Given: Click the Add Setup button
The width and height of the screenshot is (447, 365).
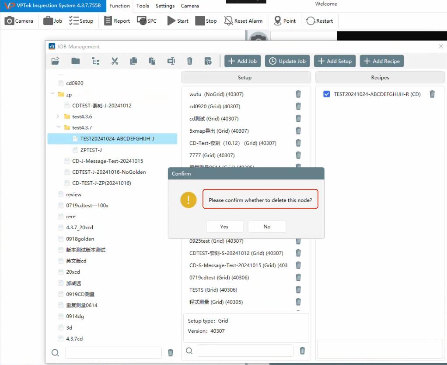Looking at the screenshot, I should tap(335, 61).
